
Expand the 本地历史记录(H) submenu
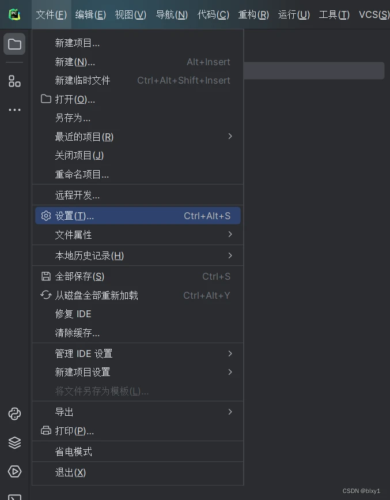tap(138, 255)
